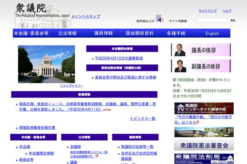Click the lower 本会議・委員会等 section header
The image size is (247, 164).
33,137
